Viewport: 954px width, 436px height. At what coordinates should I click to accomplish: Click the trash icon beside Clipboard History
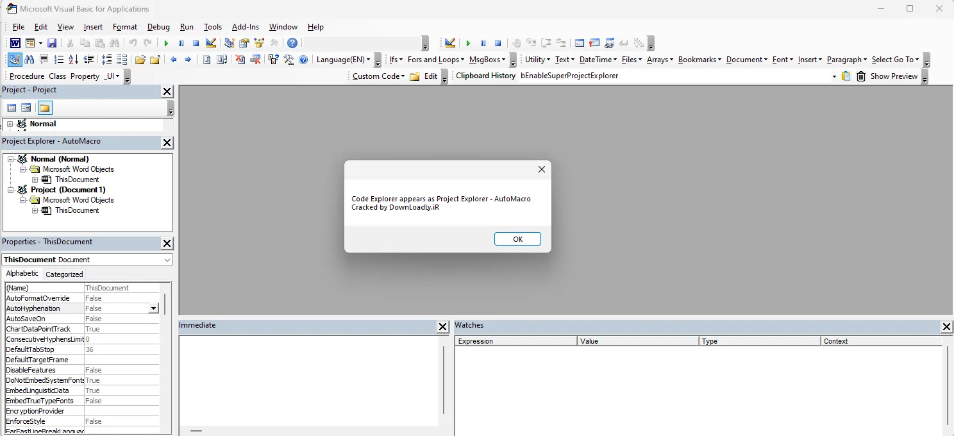[x=861, y=76]
